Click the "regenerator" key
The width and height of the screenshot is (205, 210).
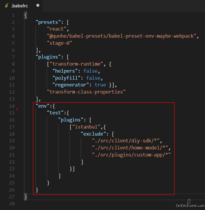[x=71, y=85]
